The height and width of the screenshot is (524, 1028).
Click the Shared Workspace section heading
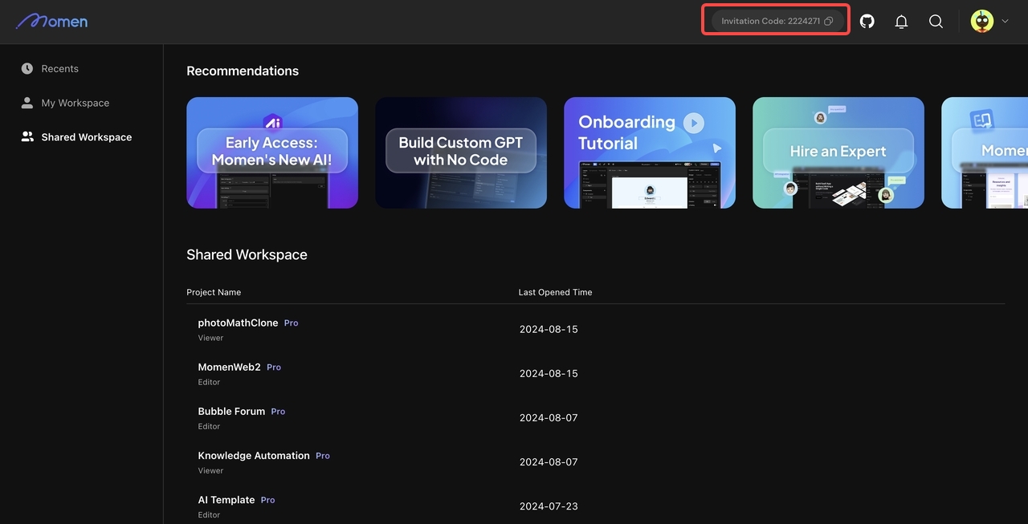pyautogui.click(x=247, y=254)
